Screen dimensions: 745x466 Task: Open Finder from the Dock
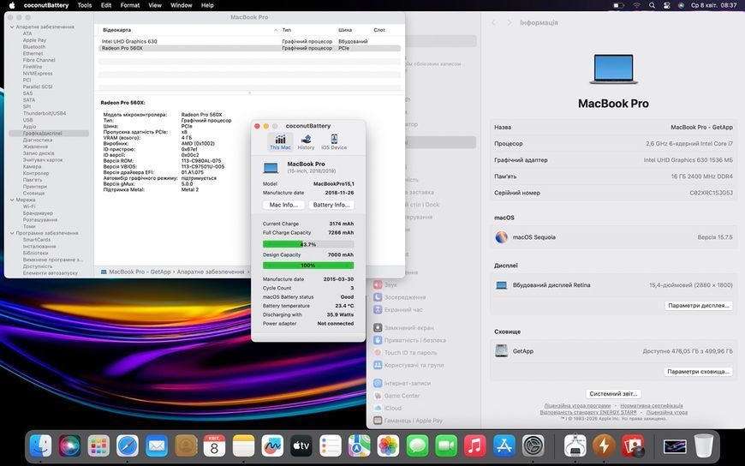tap(41, 446)
